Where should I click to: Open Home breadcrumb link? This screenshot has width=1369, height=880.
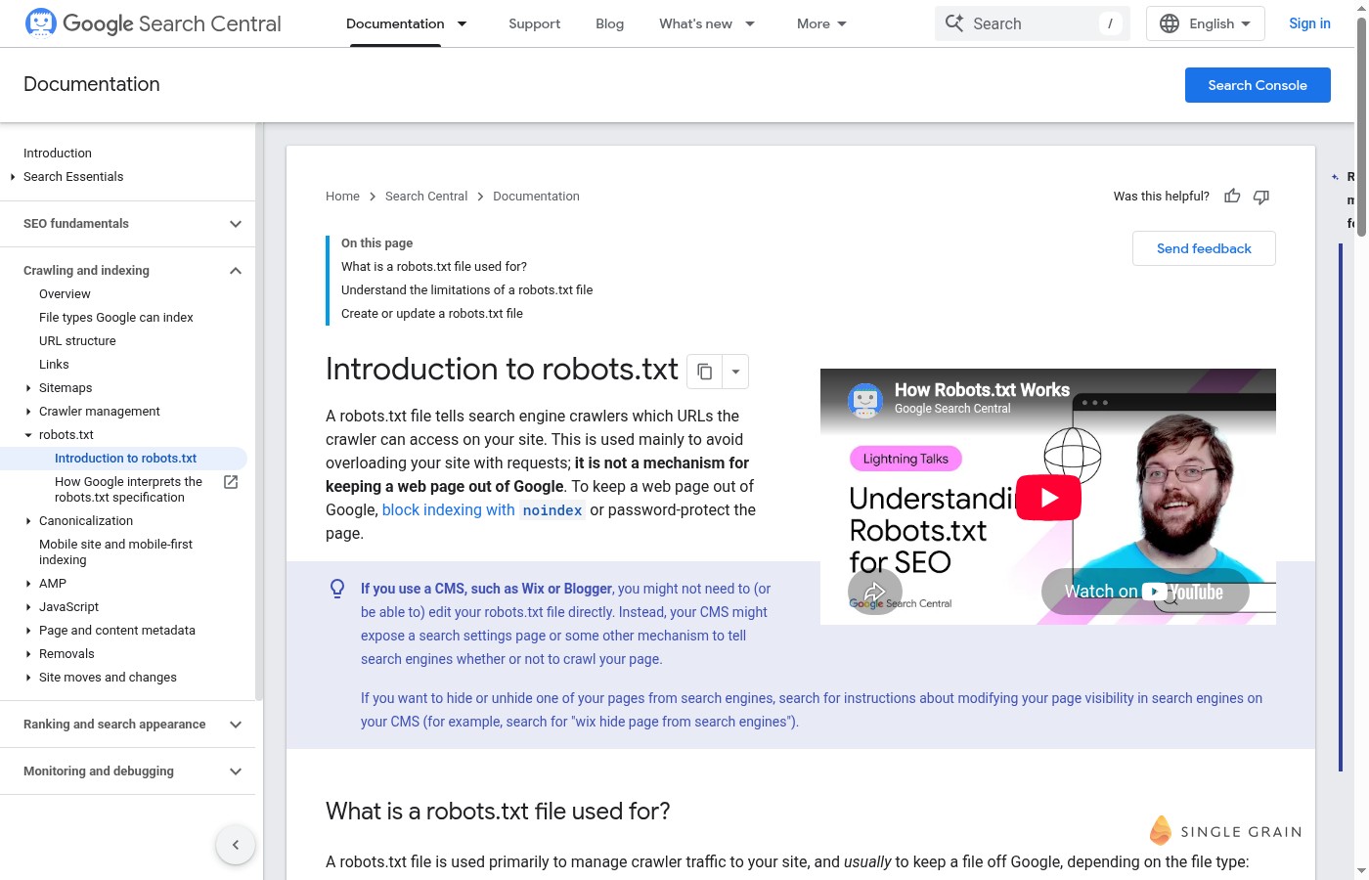coord(342,197)
